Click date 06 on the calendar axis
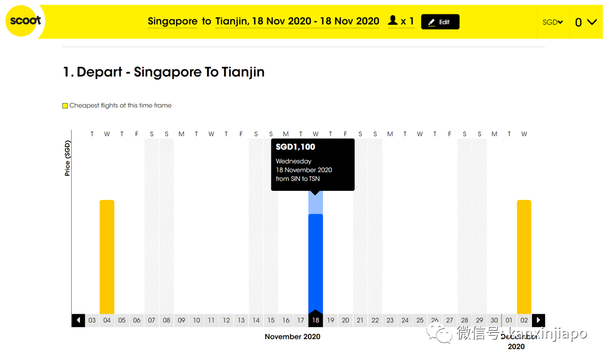Viewport: 607px width, 361px height. click(137, 320)
